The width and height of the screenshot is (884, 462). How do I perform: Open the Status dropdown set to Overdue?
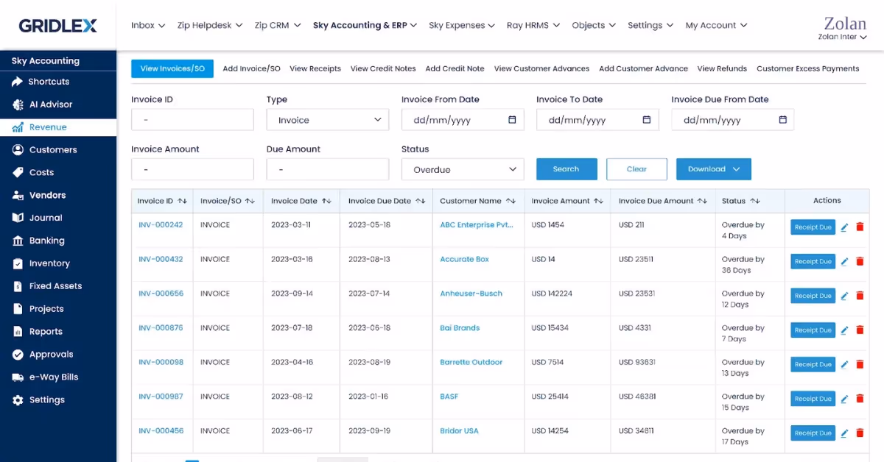click(x=462, y=169)
